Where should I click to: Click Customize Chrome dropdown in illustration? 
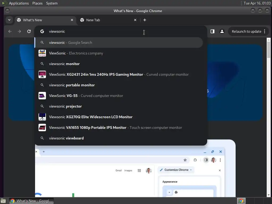tap(176, 170)
